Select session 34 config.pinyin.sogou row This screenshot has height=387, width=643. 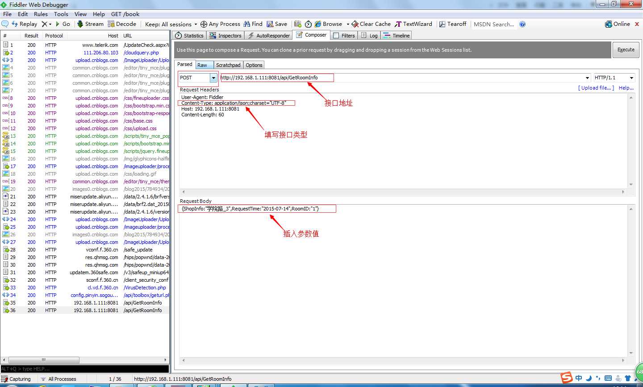point(85,295)
